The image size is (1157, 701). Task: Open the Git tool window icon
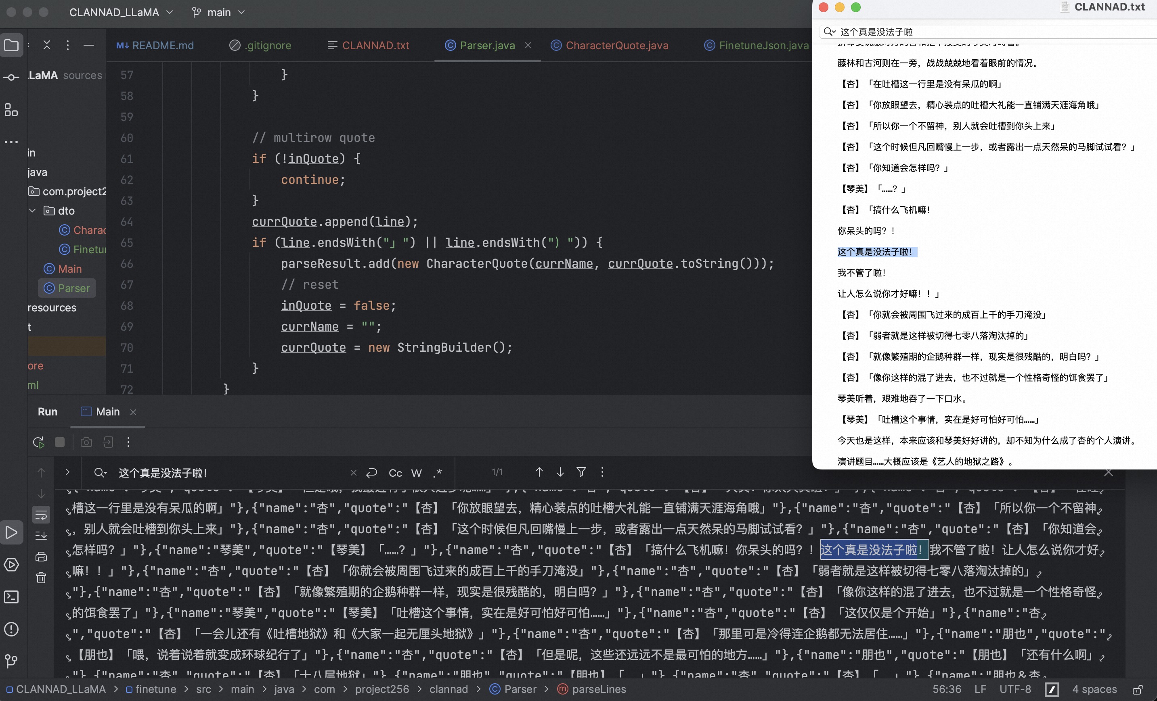[11, 661]
